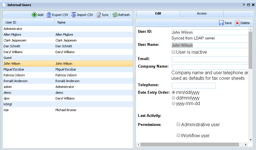Refresh the internal users list

tap(115, 15)
